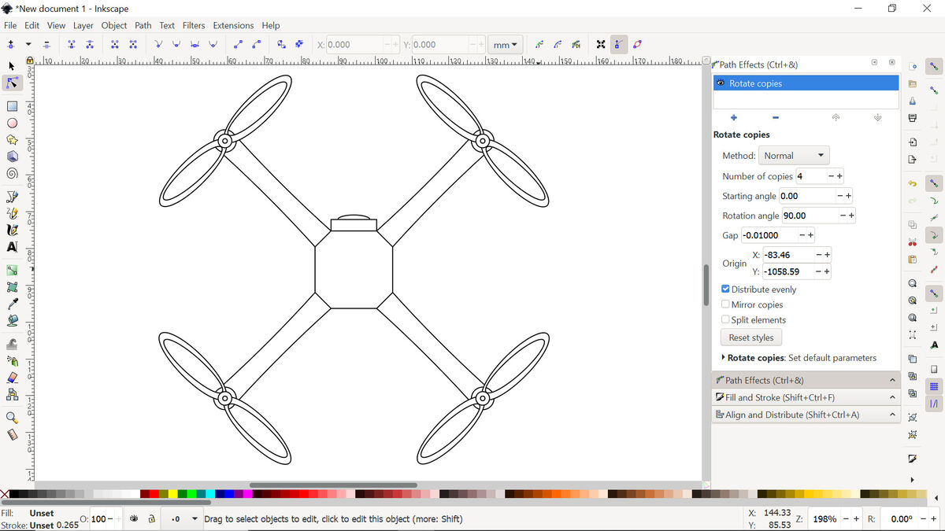Image resolution: width=945 pixels, height=531 pixels.
Task: Click the Undo icon in commands bar
Action: pos(912,183)
